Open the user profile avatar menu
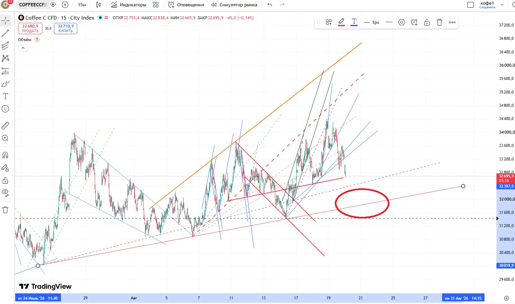Viewport: 515px width, 304px height. 6,5
